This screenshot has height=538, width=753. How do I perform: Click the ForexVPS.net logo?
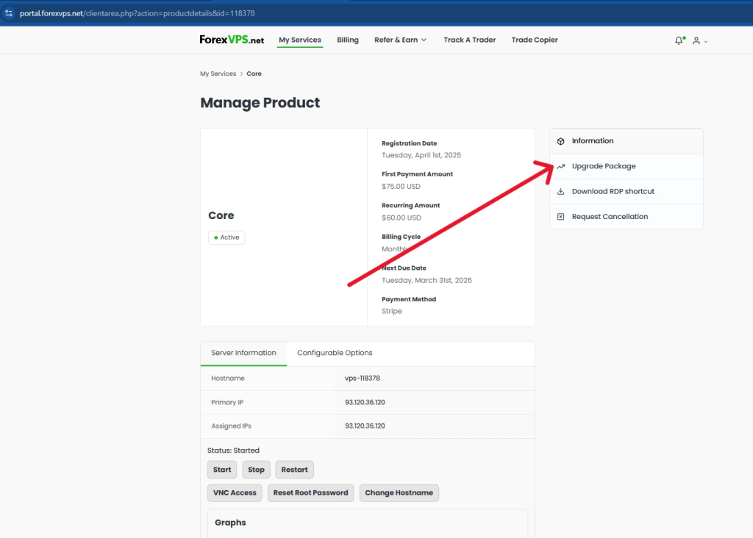(x=232, y=40)
